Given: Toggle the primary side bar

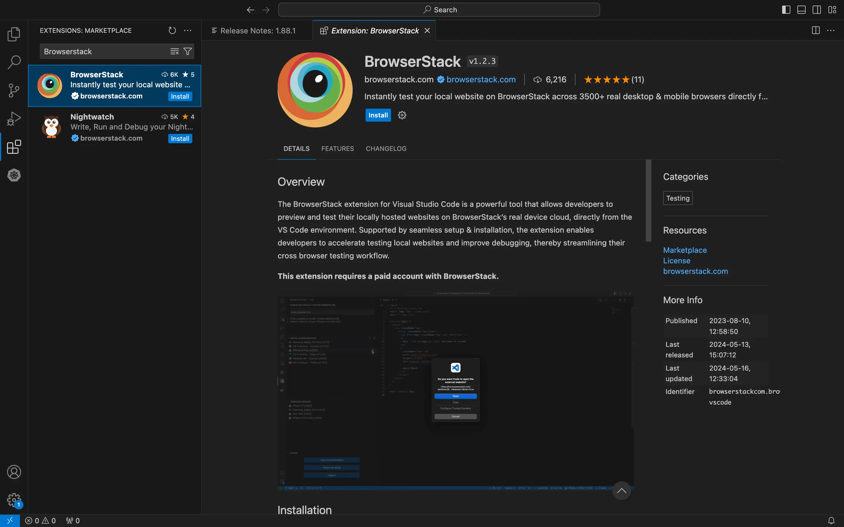Looking at the screenshot, I should click(x=786, y=10).
